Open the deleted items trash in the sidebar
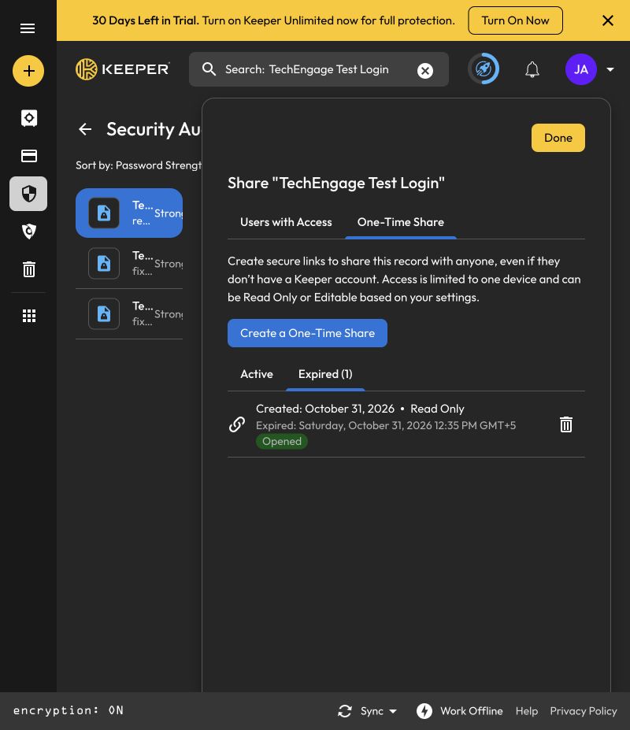 [x=29, y=269]
